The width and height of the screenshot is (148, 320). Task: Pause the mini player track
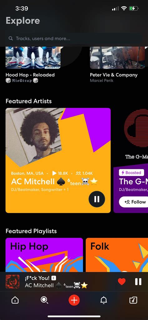pyautogui.click(x=138, y=282)
